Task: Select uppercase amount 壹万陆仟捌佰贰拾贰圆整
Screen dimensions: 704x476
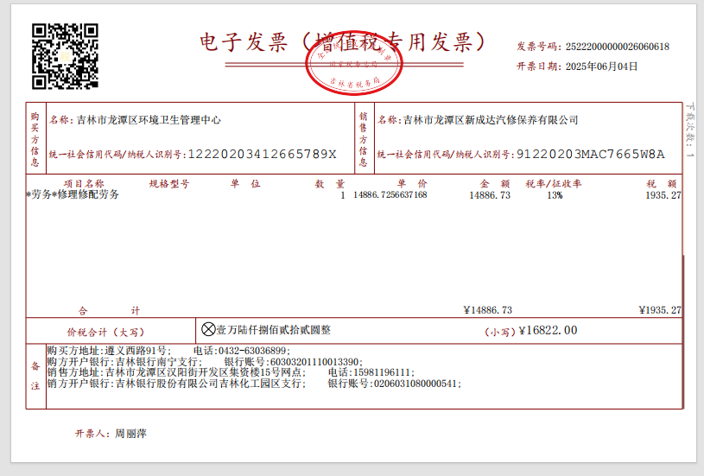Action: (274, 330)
